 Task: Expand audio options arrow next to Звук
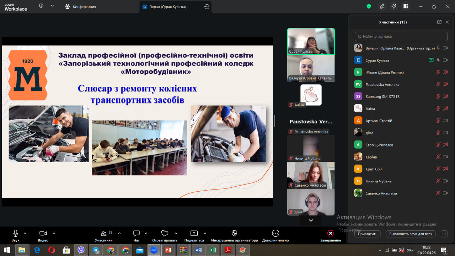[25, 233]
